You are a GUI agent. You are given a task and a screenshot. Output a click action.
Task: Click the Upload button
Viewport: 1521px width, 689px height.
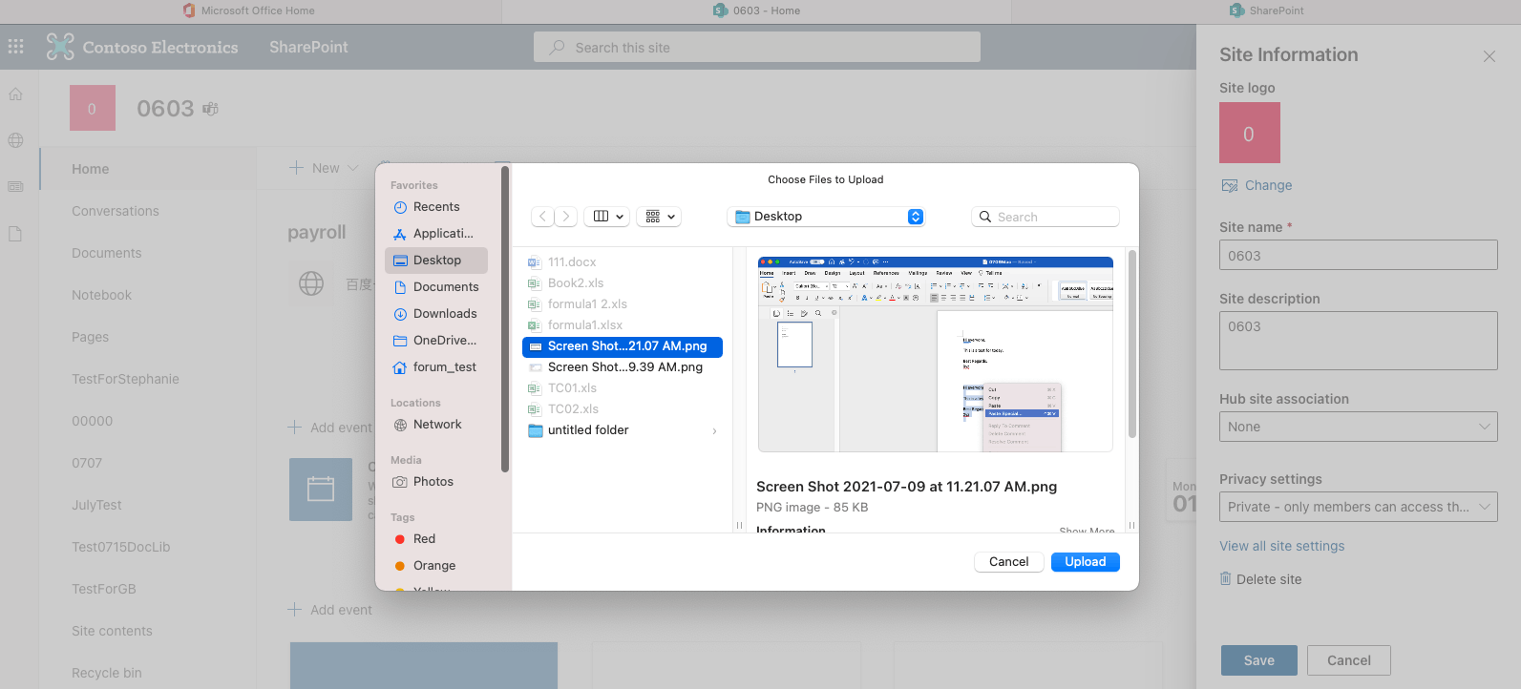(x=1086, y=562)
